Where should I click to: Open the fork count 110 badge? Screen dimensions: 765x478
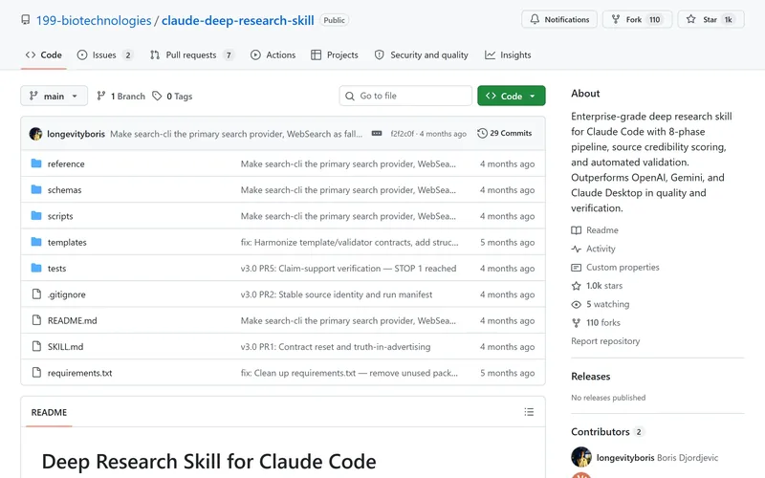[655, 19]
